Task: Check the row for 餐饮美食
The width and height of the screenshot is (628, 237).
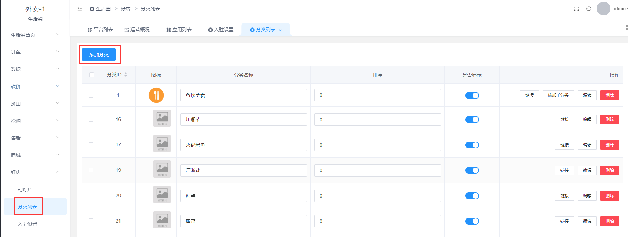Action: click(x=91, y=95)
